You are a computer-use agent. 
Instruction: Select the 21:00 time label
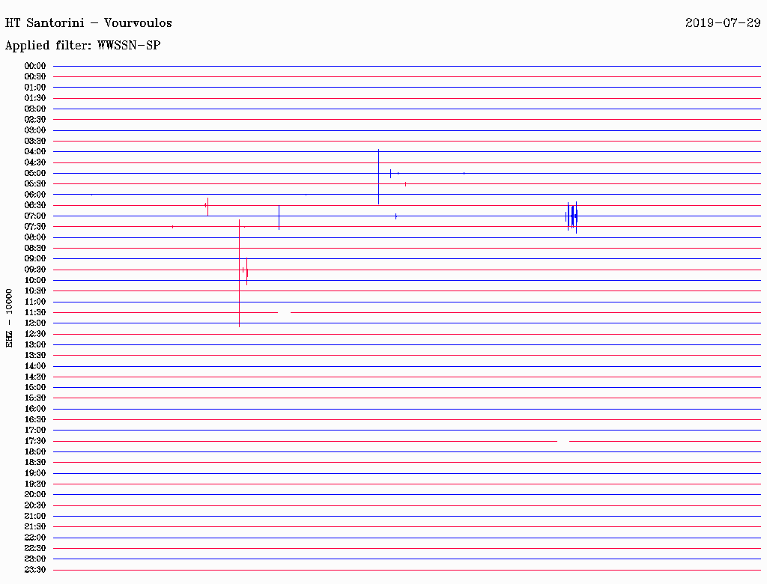35,516
